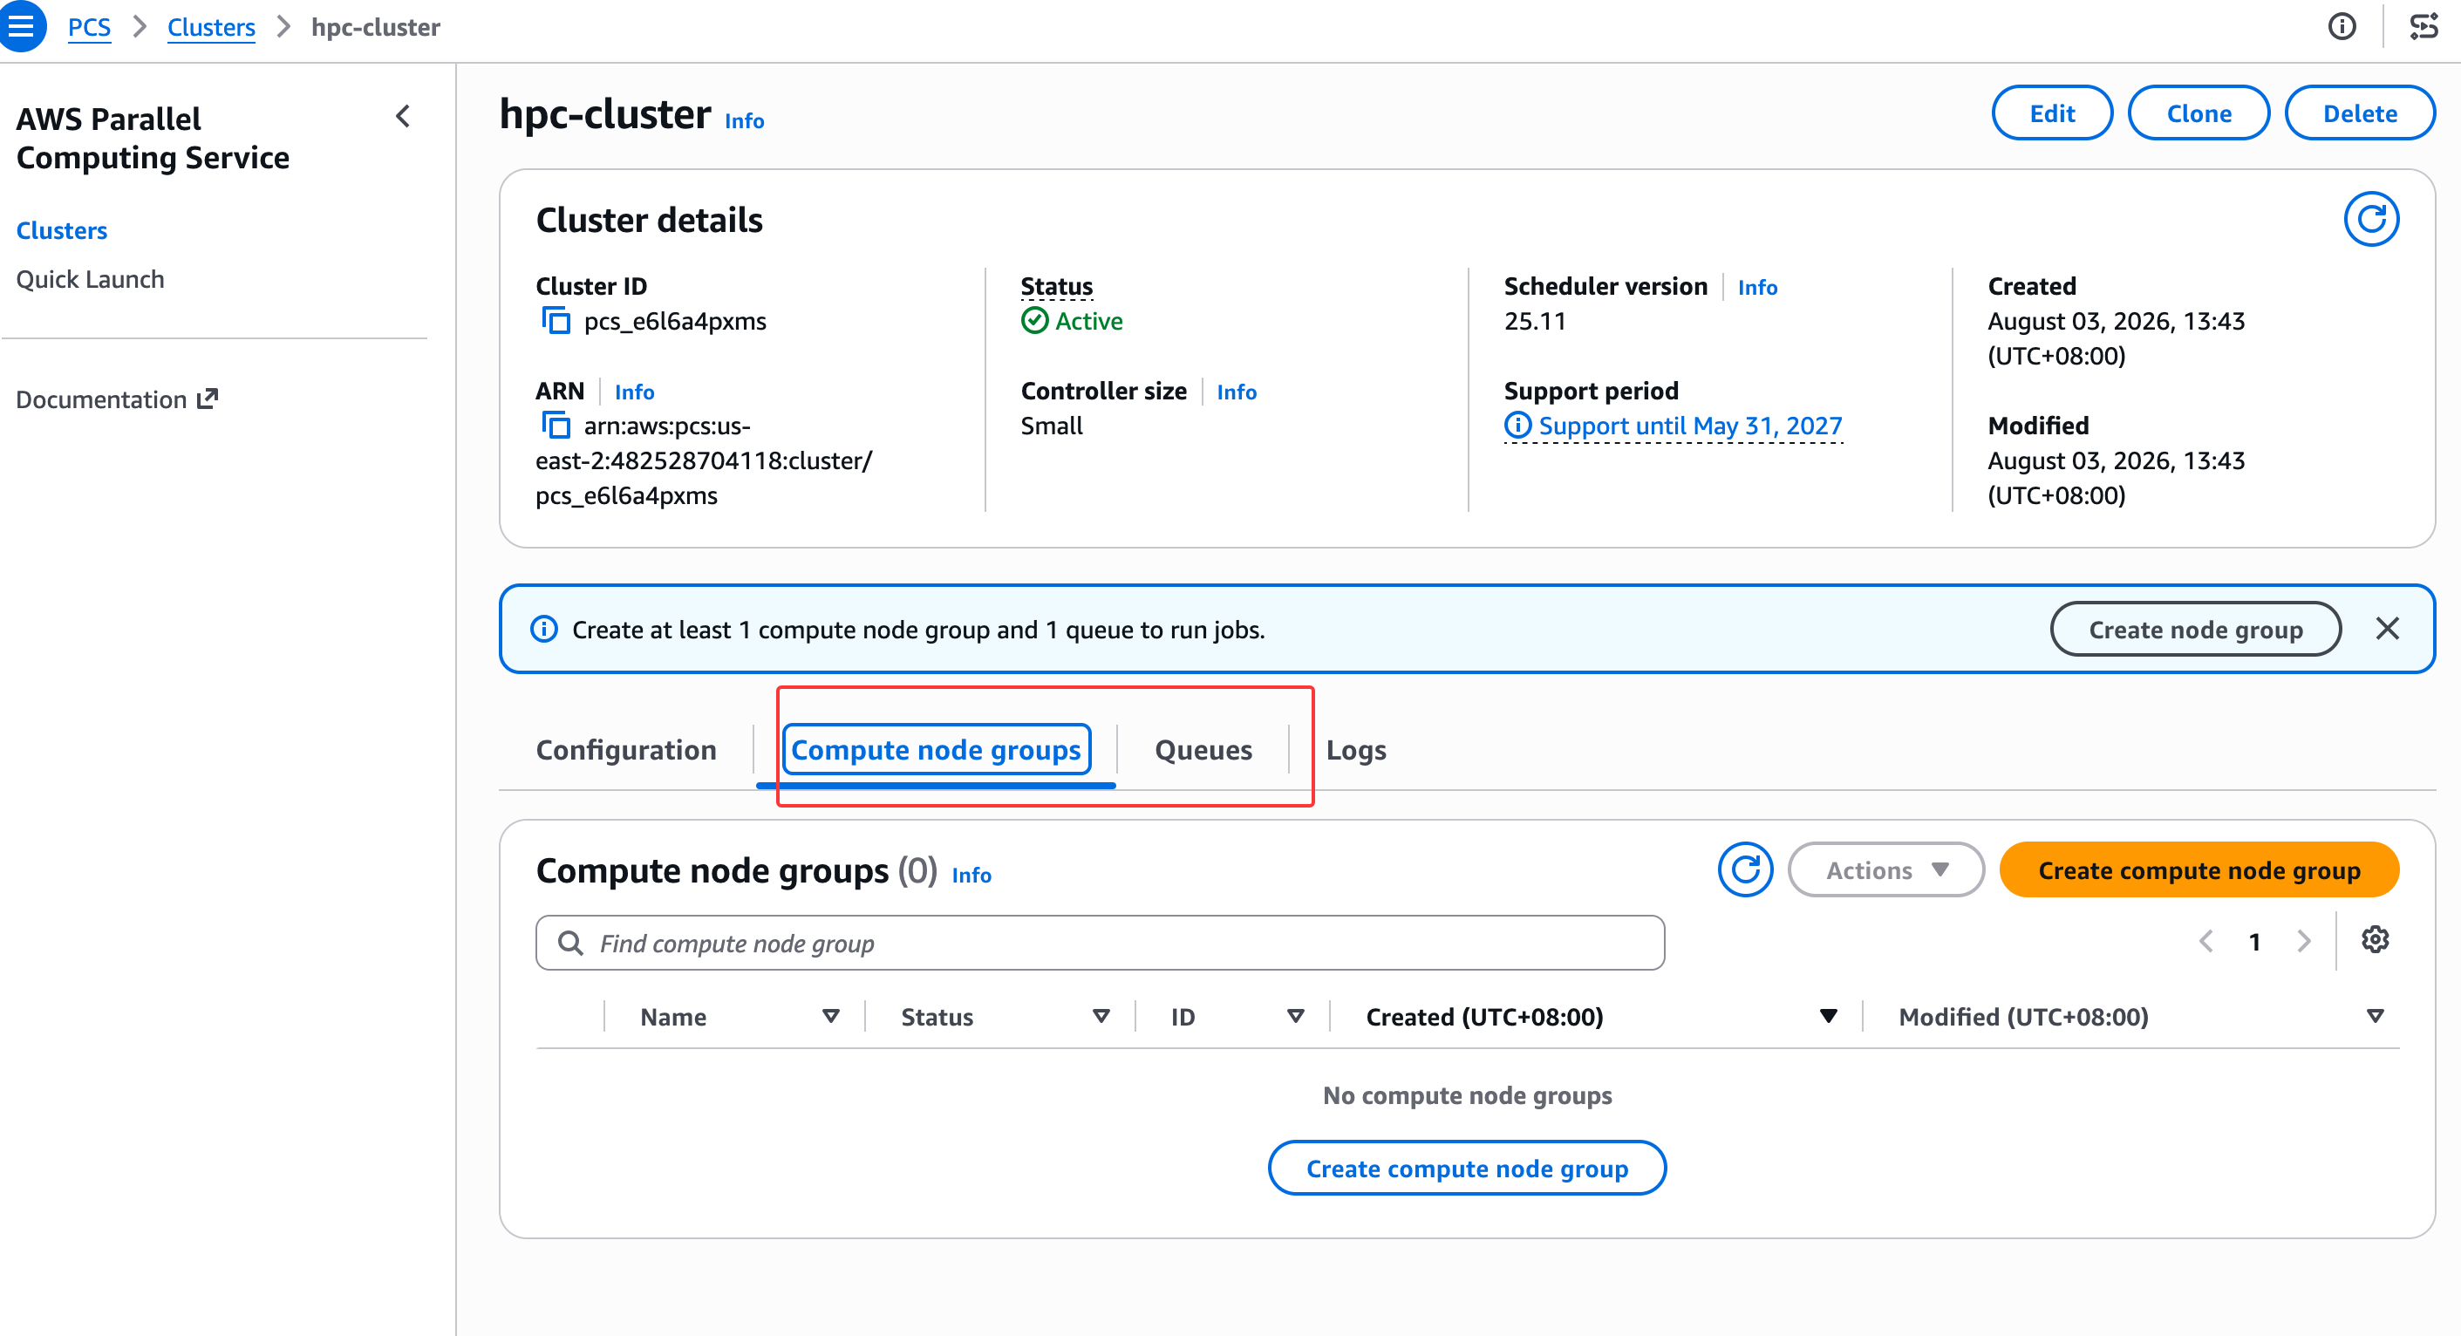Click the Edit cluster button

(x=2052, y=112)
